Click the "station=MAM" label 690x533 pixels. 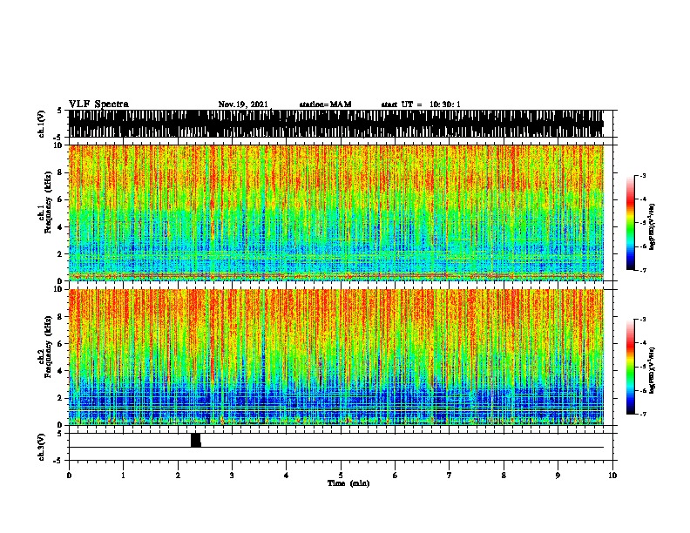coord(325,105)
